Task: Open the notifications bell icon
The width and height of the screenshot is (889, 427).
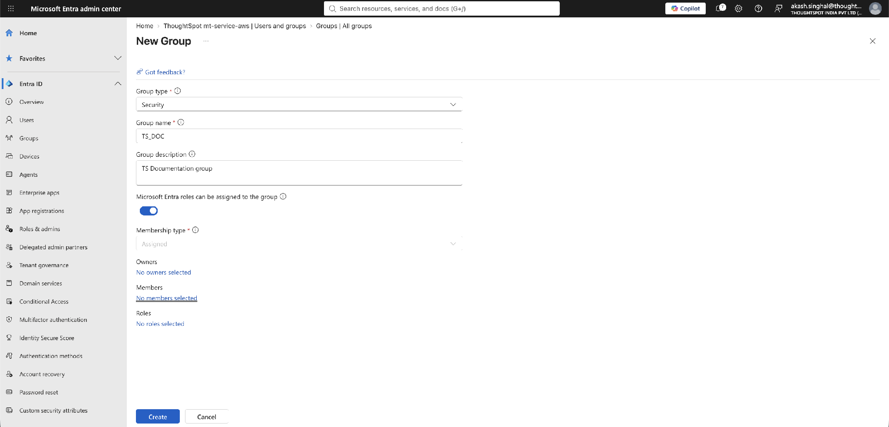Action: tap(720, 8)
